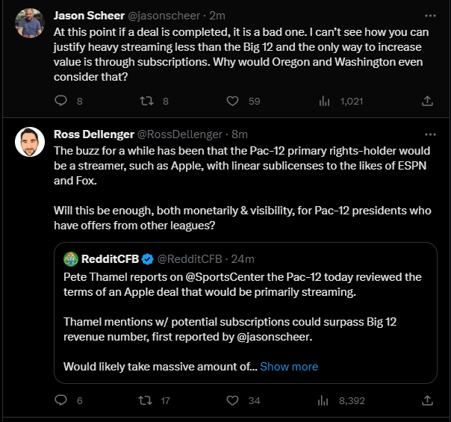This screenshot has height=422, width=451.
Task: Open the Ross Dellenger display name link
Action: coord(93,134)
